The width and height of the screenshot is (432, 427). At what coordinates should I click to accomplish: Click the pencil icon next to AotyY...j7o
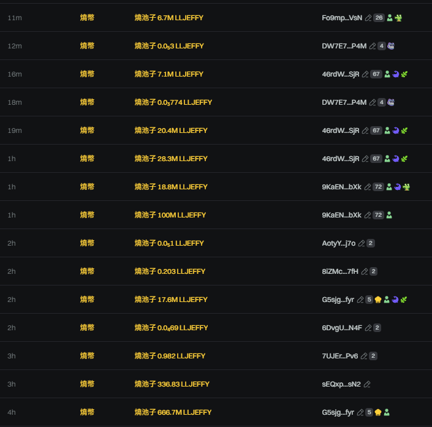(x=362, y=243)
